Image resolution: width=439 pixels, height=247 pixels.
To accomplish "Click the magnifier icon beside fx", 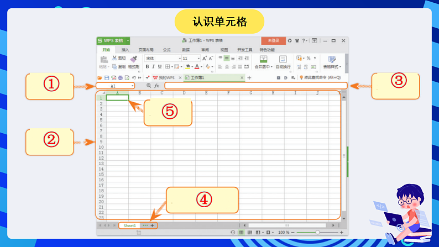I will pyautogui.click(x=149, y=86).
